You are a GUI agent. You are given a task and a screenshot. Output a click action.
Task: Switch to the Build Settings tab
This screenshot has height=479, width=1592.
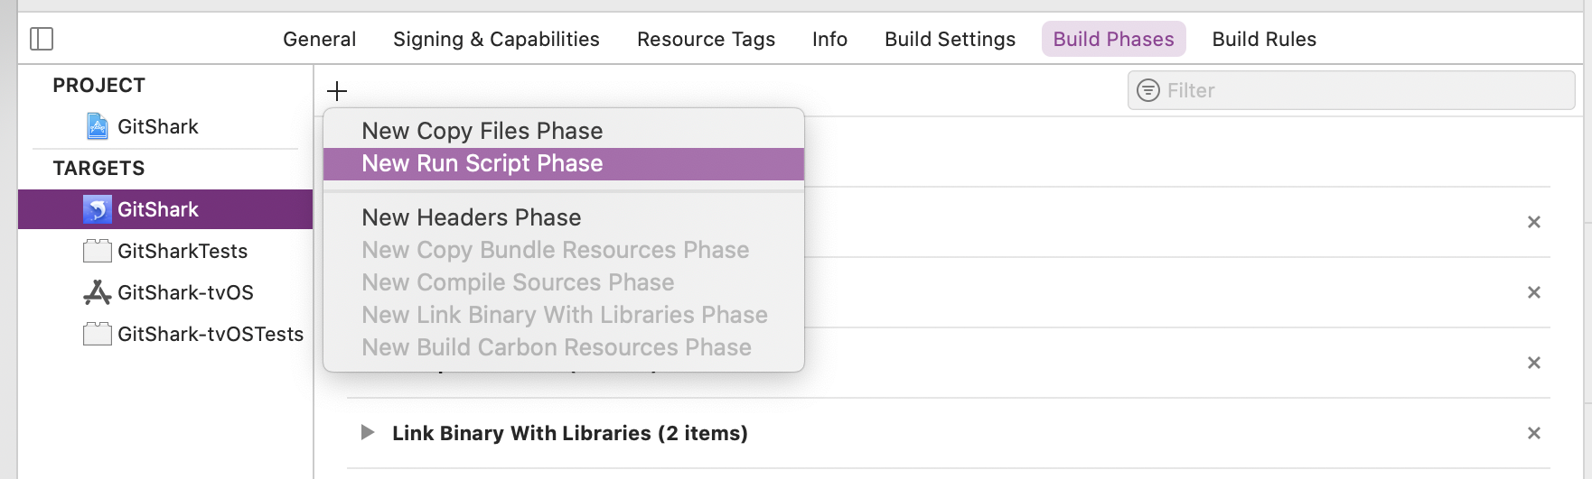[x=950, y=39]
